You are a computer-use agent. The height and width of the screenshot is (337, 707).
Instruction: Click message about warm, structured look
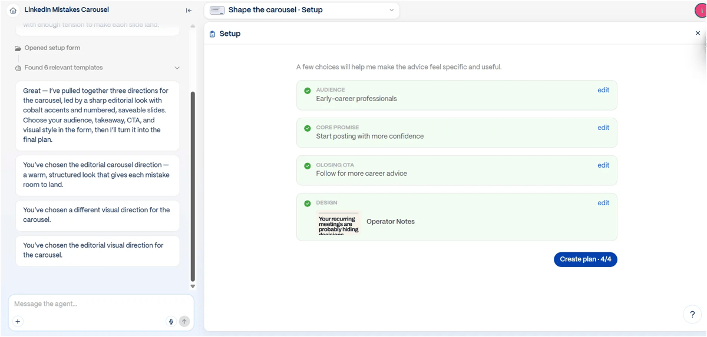98,175
